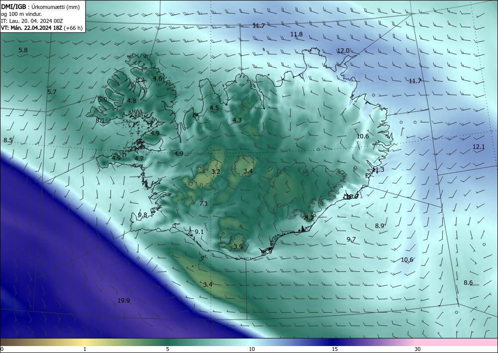Select the 9.1 map value
Image resolution: width=498 pixels, height=353 pixels.
point(199,232)
